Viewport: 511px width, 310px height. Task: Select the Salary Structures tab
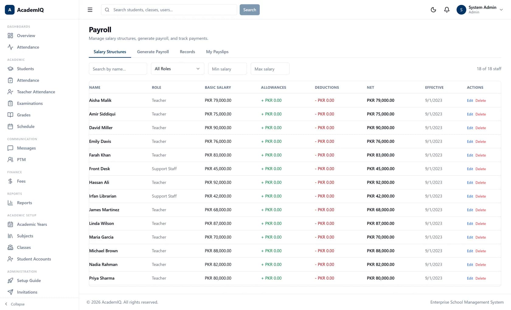(x=110, y=52)
